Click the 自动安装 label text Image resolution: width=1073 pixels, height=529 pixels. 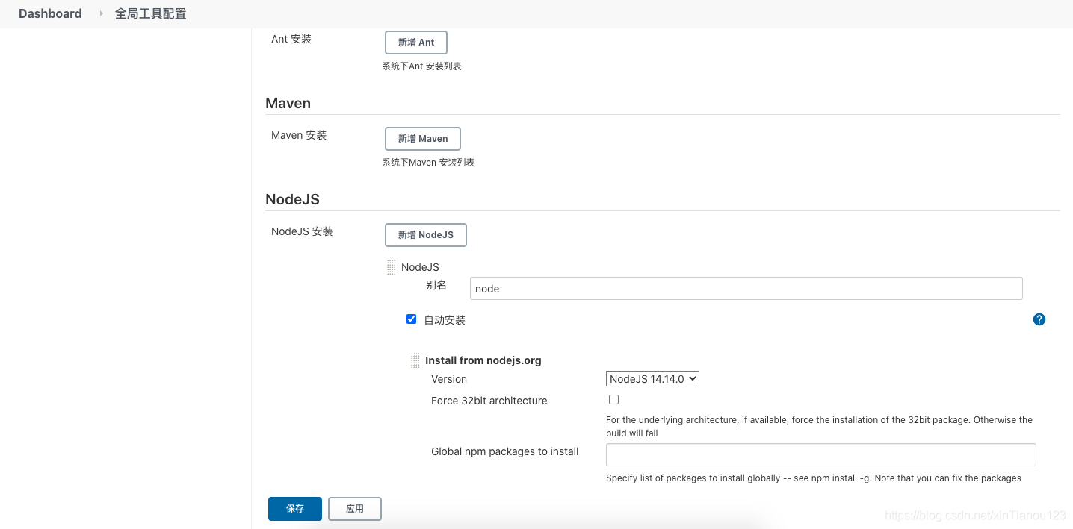pos(445,320)
